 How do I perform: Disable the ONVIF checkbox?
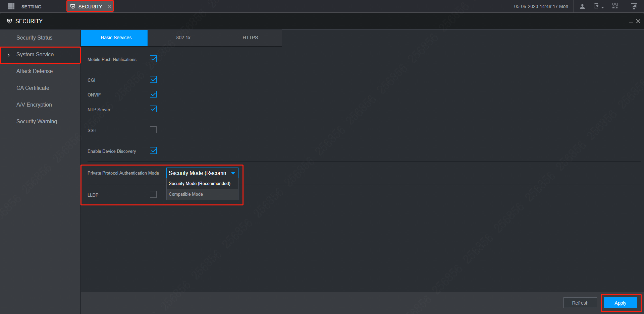153,94
